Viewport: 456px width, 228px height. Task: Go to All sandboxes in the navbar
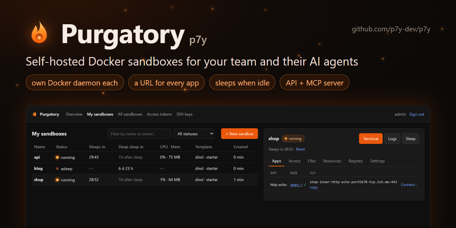tap(130, 114)
